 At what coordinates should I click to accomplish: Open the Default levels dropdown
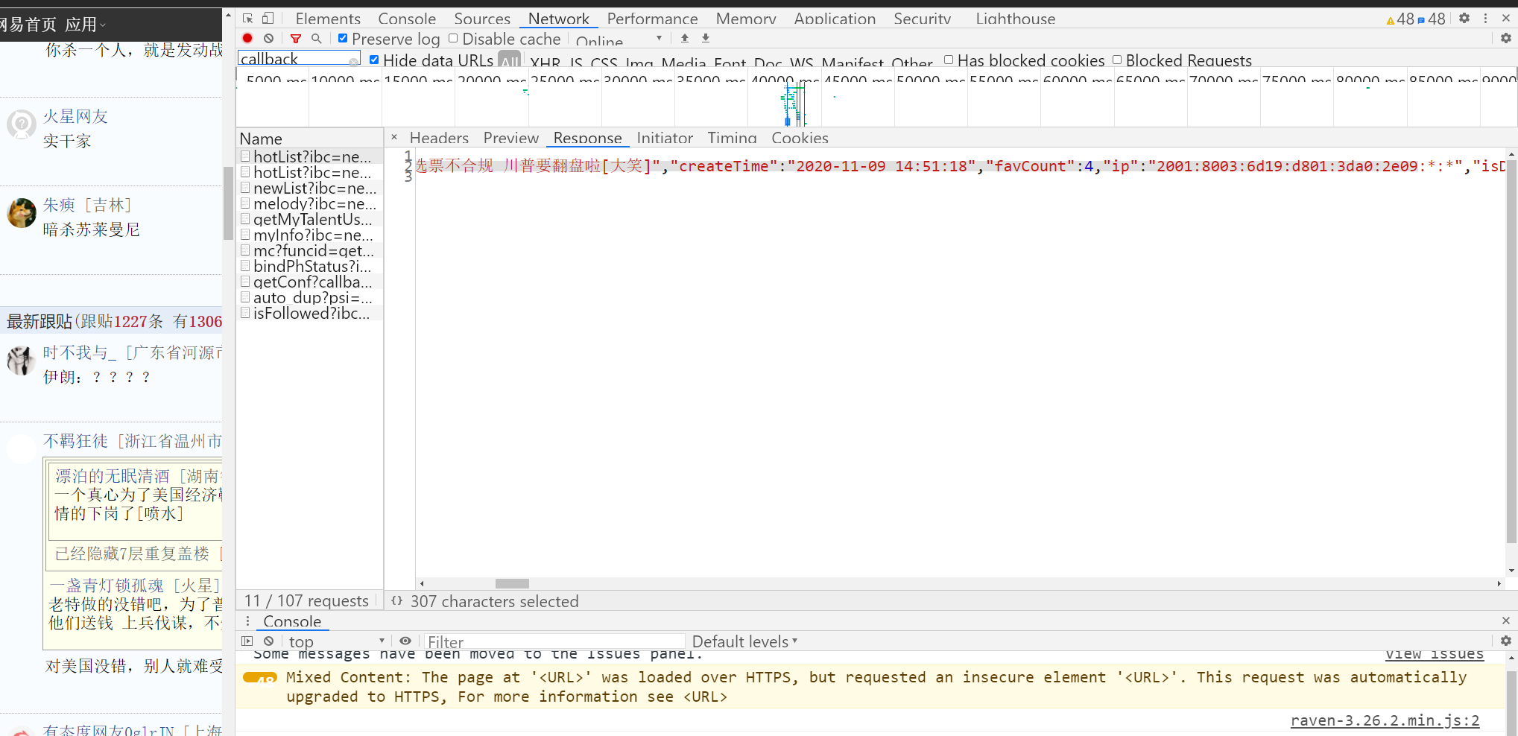click(744, 641)
